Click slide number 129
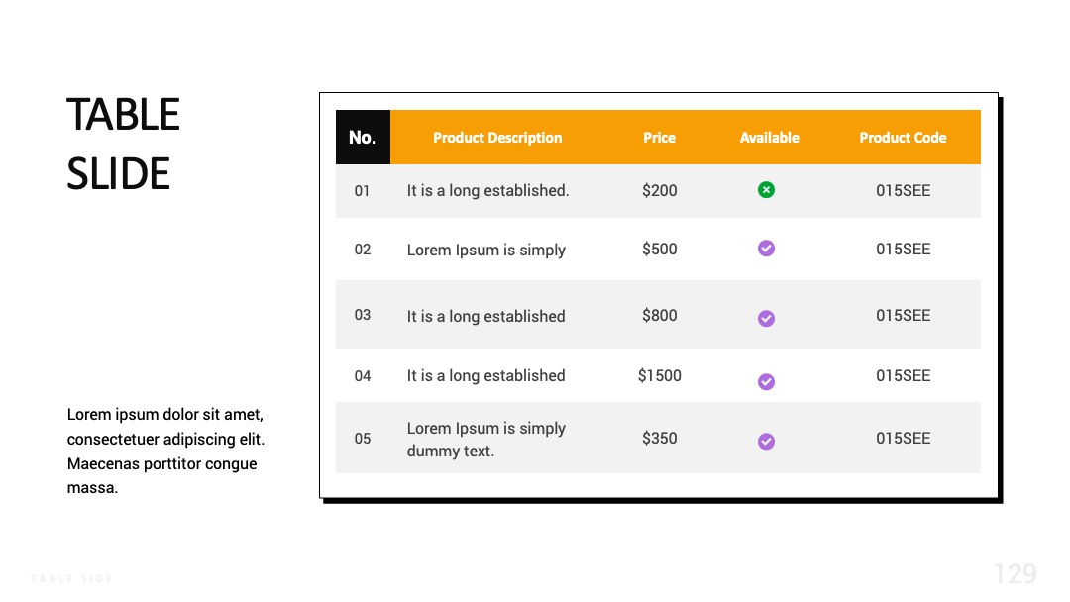Screen dimensions: 1070x602 1015,574
